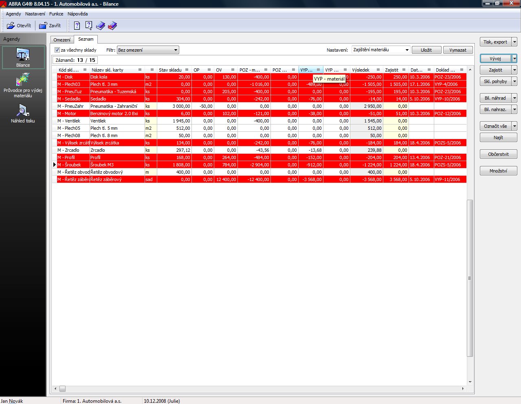Screen dimensions: 521x404
Task: Open the Nastavení menu in menu bar
Action: tap(35, 14)
